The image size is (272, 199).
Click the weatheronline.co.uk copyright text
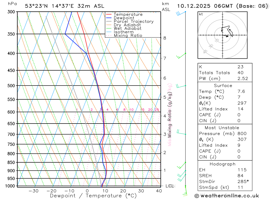click(x=227, y=196)
